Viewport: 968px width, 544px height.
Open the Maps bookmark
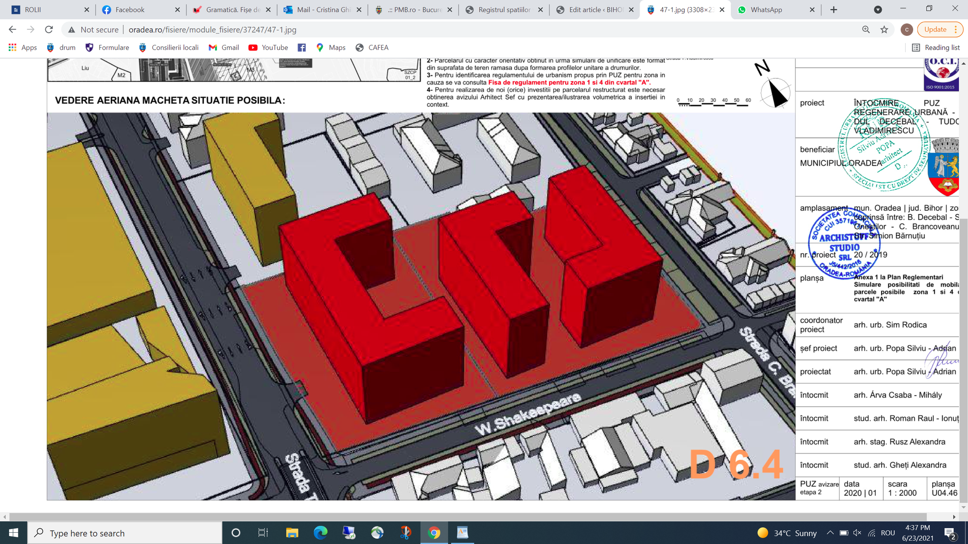pyautogui.click(x=331, y=48)
